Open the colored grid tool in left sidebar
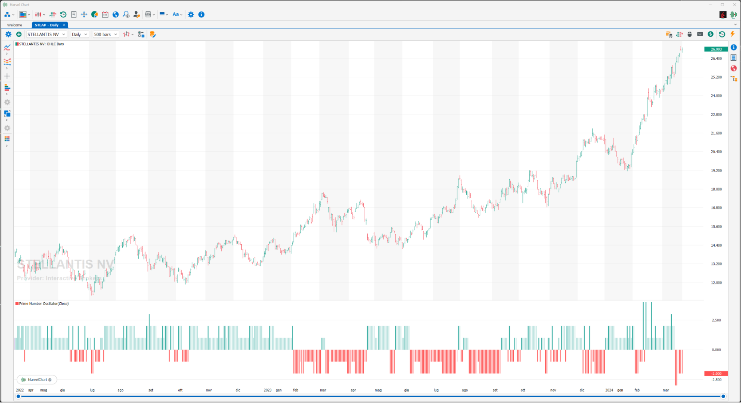Viewport: 741px width, 403px height. point(7,139)
